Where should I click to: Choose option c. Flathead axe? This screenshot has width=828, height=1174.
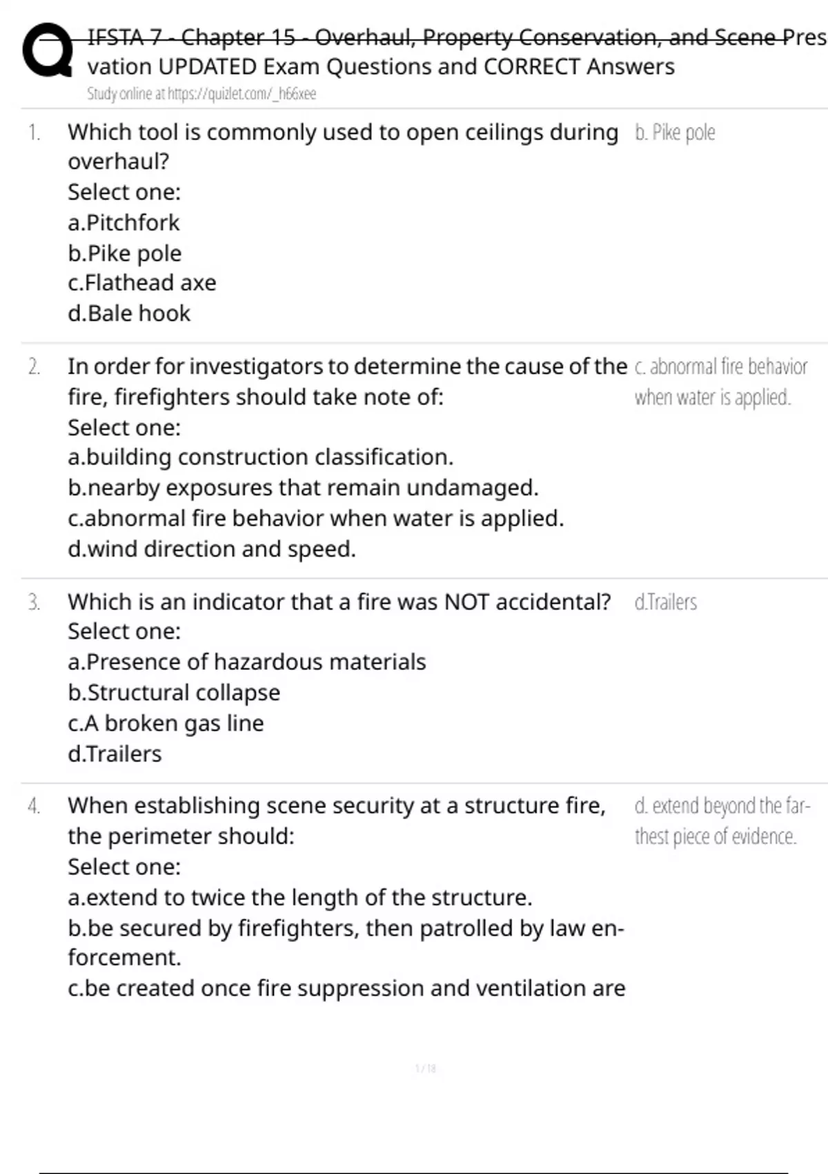(x=142, y=282)
